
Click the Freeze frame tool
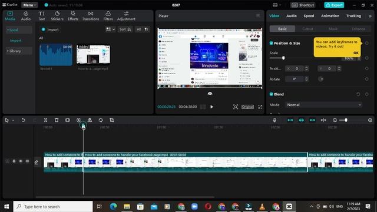click(x=68, y=120)
